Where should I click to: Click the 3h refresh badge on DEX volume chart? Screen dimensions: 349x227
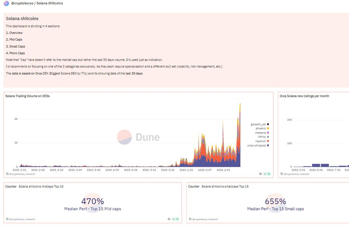pos(267,174)
